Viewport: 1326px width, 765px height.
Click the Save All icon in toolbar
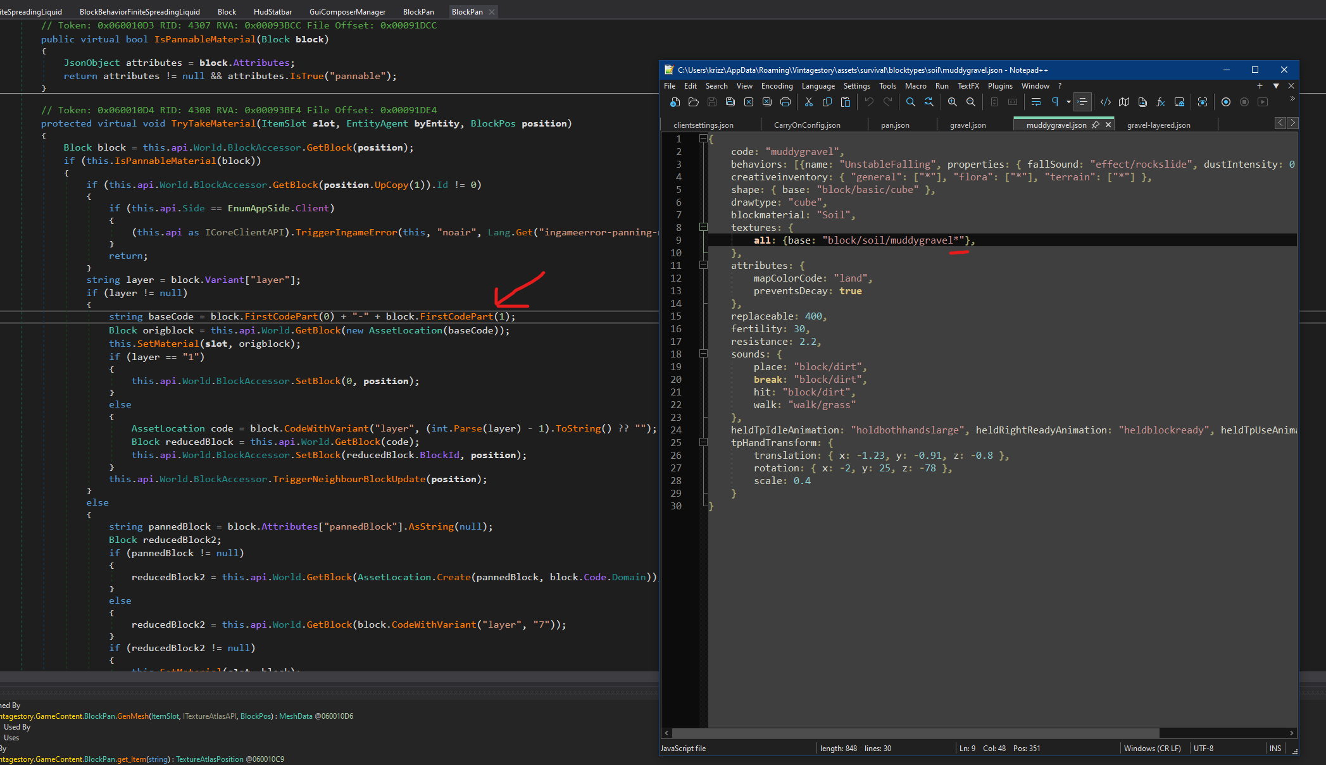[730, 102]
